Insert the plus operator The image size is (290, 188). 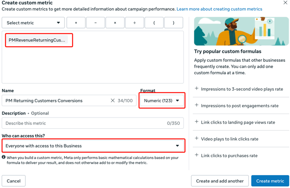point(76,23)
